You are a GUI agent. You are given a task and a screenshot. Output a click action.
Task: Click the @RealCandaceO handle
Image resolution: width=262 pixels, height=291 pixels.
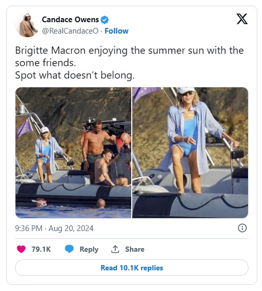pos(70,31)
